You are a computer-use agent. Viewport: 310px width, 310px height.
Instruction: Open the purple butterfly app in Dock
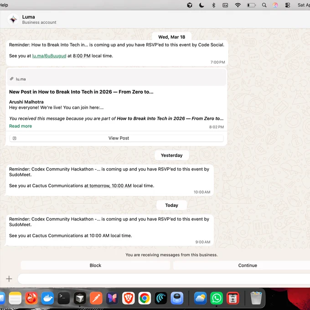pos(112,298)
